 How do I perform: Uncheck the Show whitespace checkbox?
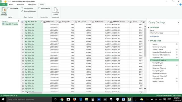point(22,11)
